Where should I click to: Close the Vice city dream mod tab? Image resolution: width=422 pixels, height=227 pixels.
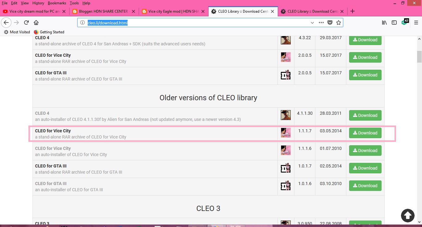pos(64,11)
